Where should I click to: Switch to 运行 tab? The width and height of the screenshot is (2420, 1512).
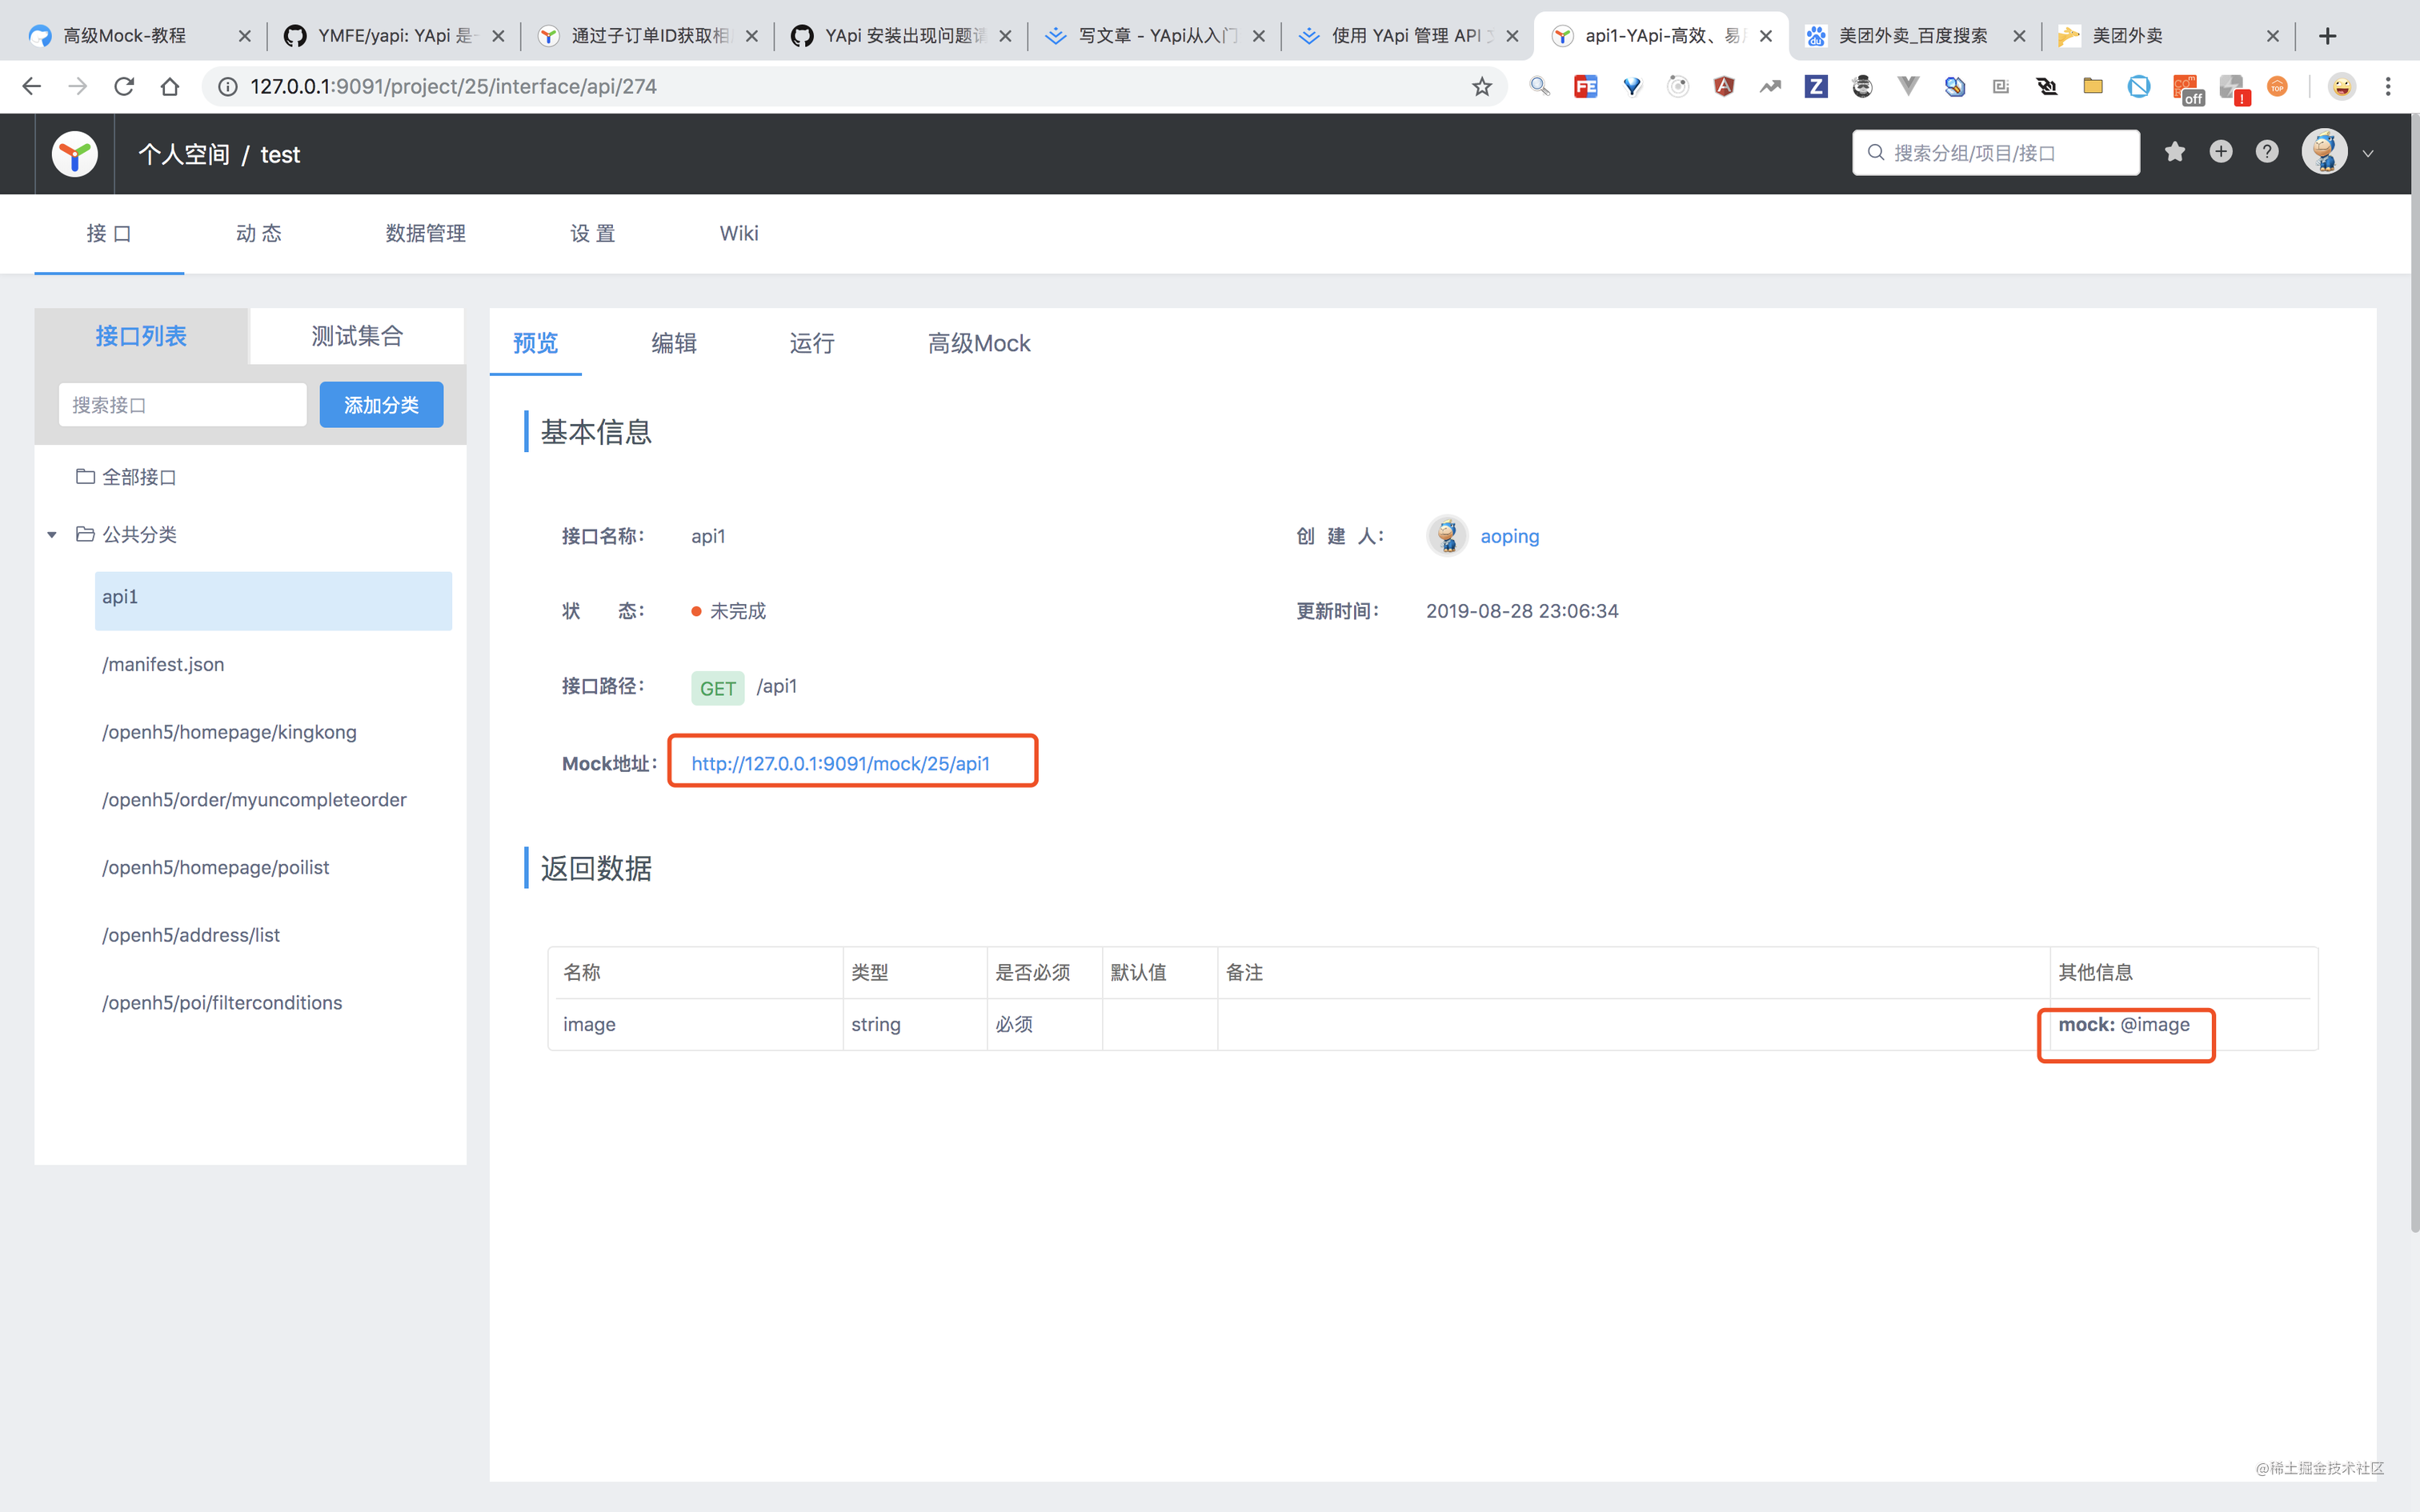coord(812,343)
